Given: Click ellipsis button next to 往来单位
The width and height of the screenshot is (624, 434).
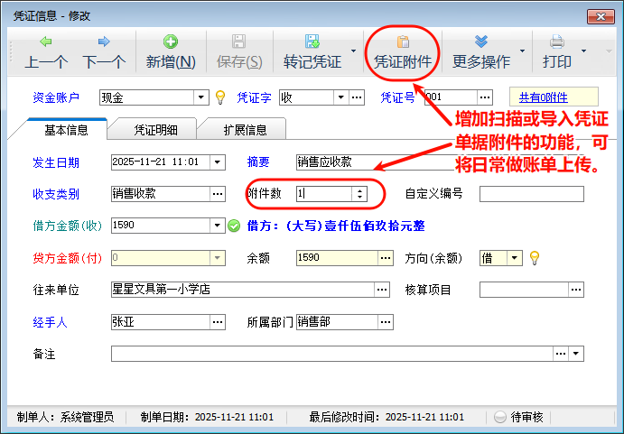Looking at the screenshot, I should click(x=383, y=290).
